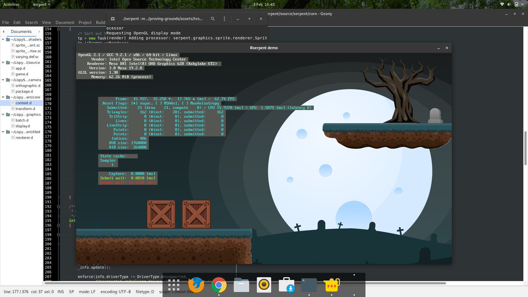The image size is (528, 297).
Task: Collapse the ~/Lispy...t/source folder
Action: tap(3, 62)
